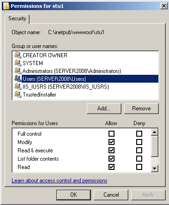Image resolution: width=169 pixels, height=205 pixels.
Task: Click the CREATOR OWNER group icon
Action: [18, 55]
